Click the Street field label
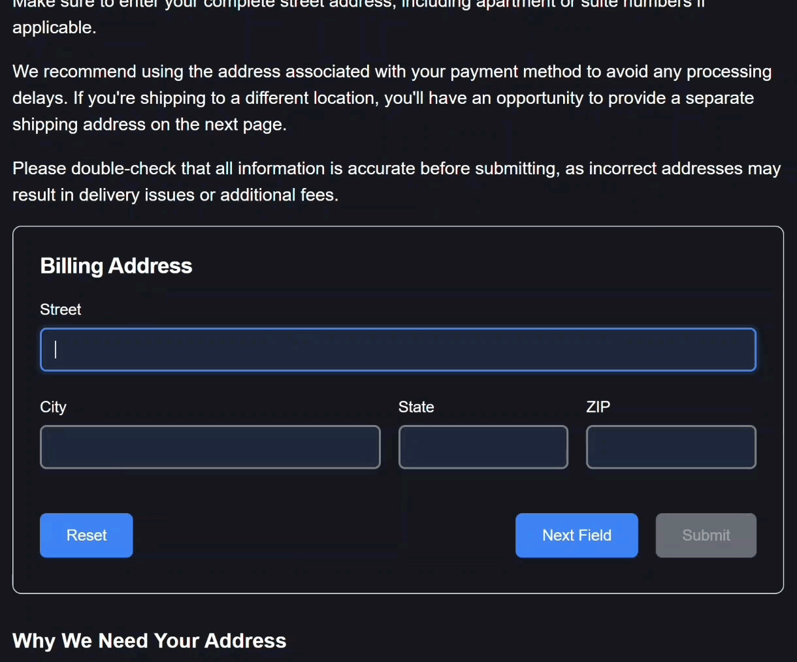797x662 pixels. click(x=60, y=309)
